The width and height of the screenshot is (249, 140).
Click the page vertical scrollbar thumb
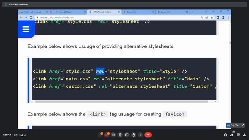230,43
